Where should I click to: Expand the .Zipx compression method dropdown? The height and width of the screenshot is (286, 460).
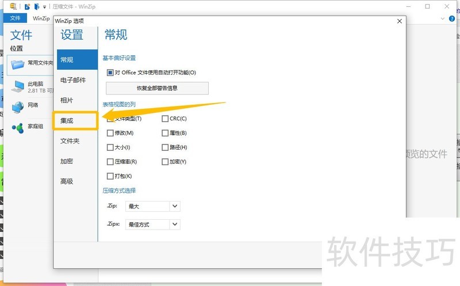(x=175, y=224)
